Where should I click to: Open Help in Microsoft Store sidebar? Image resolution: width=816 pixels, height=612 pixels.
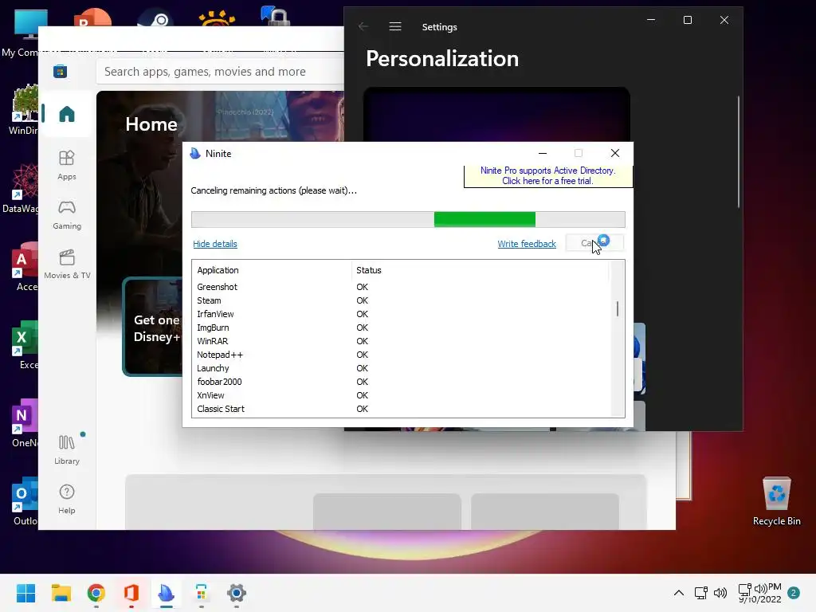tap(67, 499)
